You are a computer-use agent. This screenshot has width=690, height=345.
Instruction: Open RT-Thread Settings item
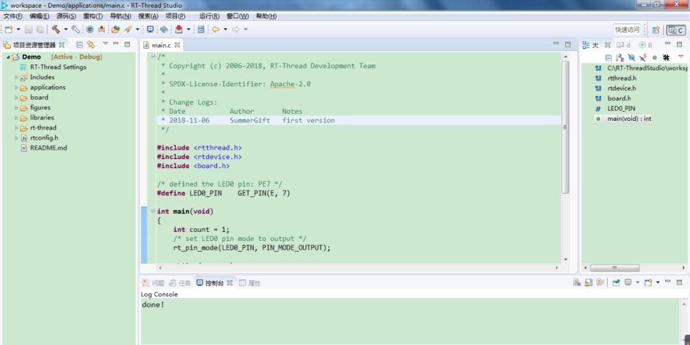click(x=57, y=67)
